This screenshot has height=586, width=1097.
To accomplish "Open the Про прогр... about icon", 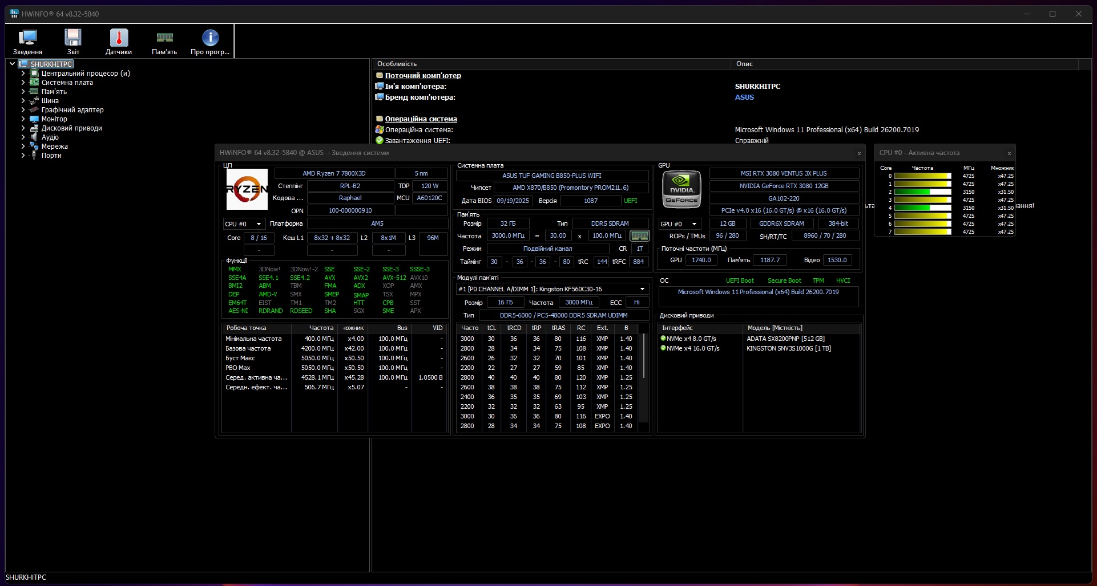I will (210, 42).
